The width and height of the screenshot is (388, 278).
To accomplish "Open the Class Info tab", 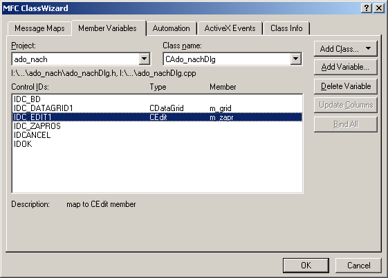I will [286, 28].
